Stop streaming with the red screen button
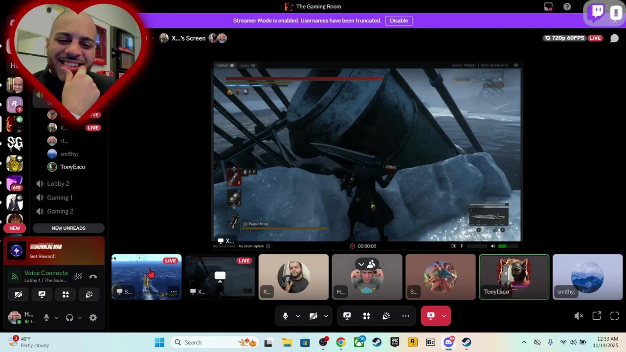 (x=430, y=316)
